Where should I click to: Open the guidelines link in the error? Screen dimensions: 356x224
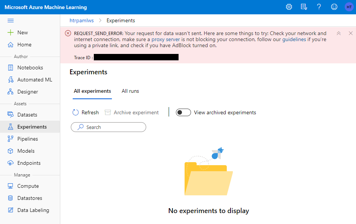pos(294,39)
